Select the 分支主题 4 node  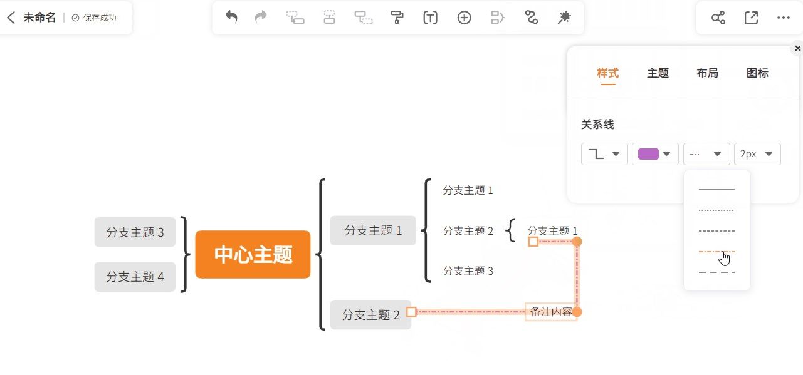coord(135,277)
